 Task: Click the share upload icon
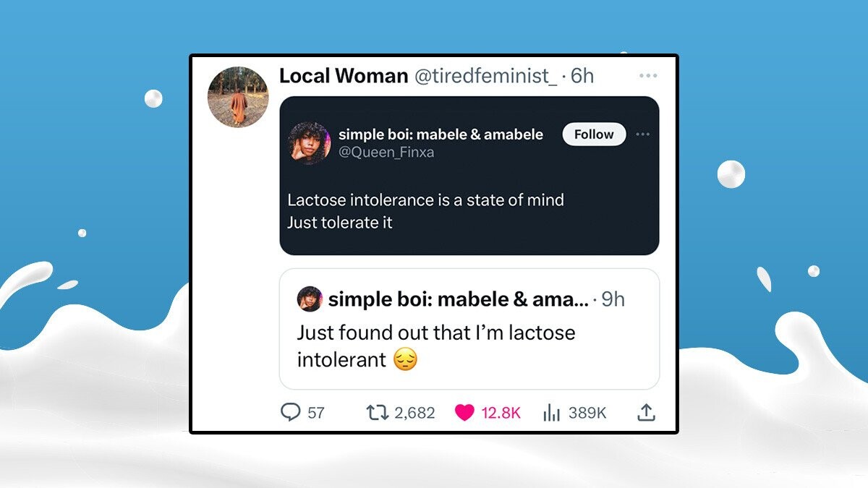646,412
